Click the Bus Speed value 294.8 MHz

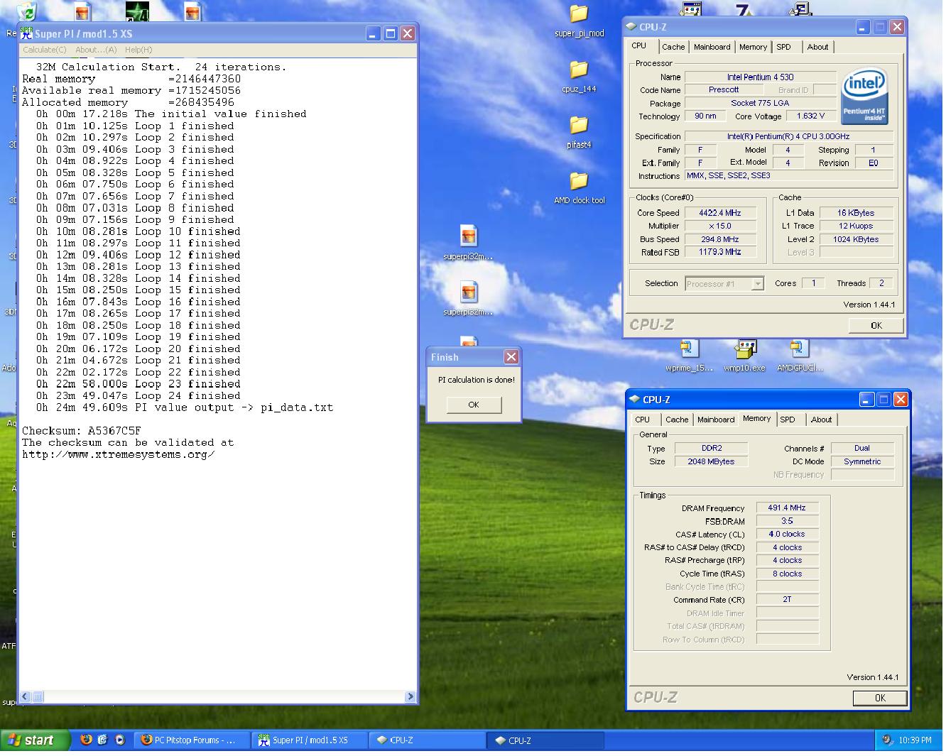pyautogui.click(x=719, y=239)
